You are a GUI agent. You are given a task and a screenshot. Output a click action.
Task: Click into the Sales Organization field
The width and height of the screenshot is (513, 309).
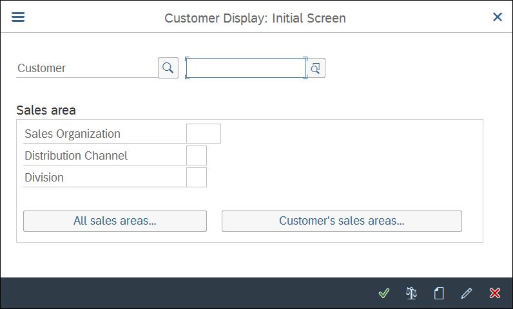point(204,133)
